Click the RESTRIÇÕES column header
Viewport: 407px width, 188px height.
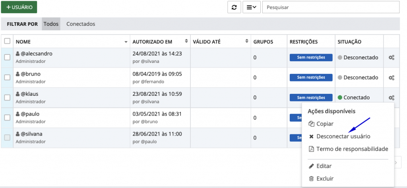click(303, 42)
